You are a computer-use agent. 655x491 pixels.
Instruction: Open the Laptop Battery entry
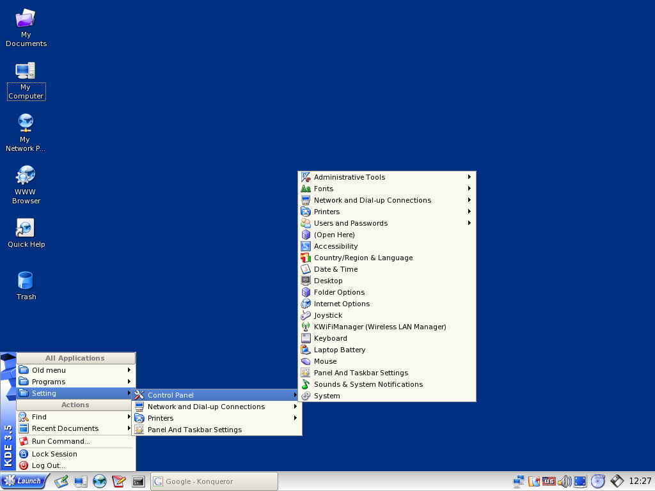pyautogui.click(x=387, y=350)
